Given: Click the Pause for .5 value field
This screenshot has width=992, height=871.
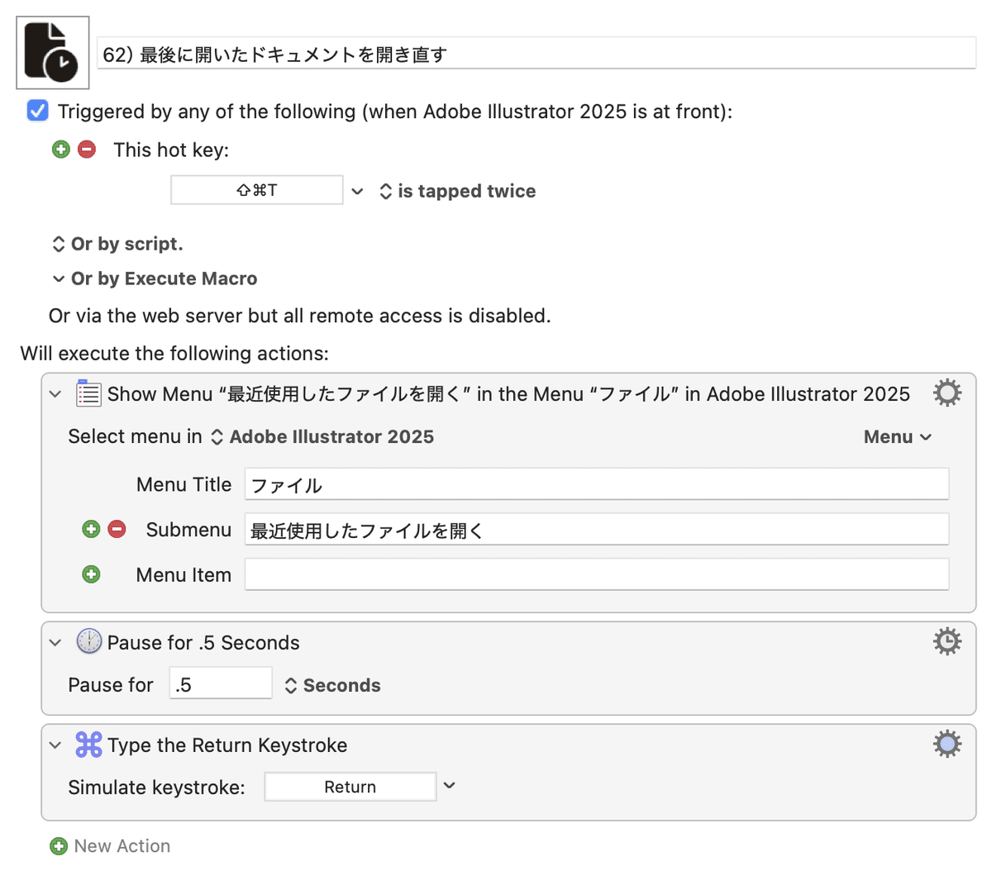Looking at the screenshot, I should [221, 683].
